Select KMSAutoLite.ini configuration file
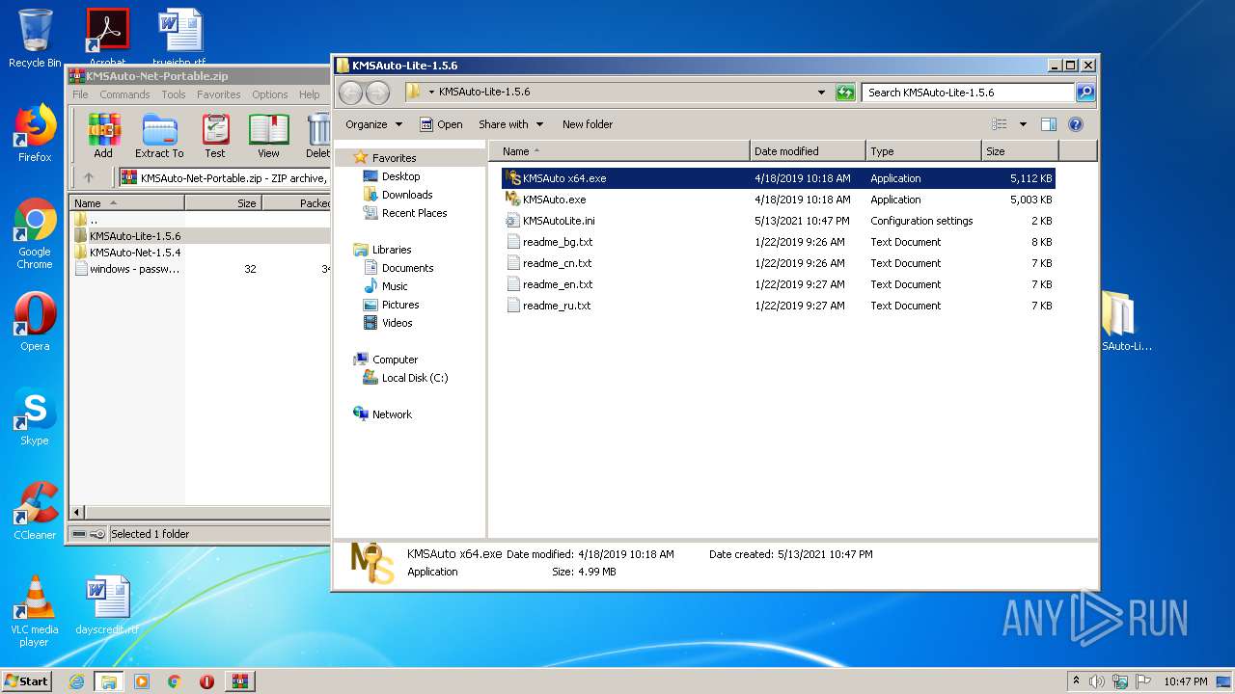Image resolution: width=1235 pixels, height=694 pixels. [778, 221]
